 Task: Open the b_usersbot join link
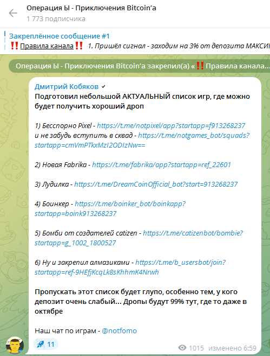click(x=130, y=267)
